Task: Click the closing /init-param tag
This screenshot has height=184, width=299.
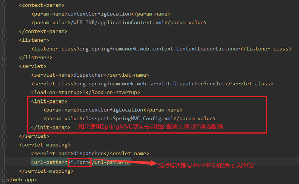Action: pyautogui.click(x=51, y=127)
